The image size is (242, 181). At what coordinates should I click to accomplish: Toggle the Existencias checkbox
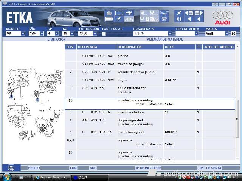click(104, 34)
